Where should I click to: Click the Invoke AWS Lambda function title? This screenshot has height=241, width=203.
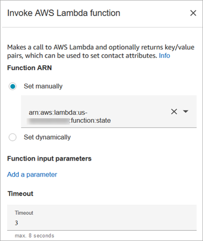pyautogui.click(x=64, y=13)
